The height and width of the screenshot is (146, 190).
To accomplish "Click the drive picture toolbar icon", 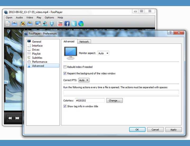I will click(30, 23).
